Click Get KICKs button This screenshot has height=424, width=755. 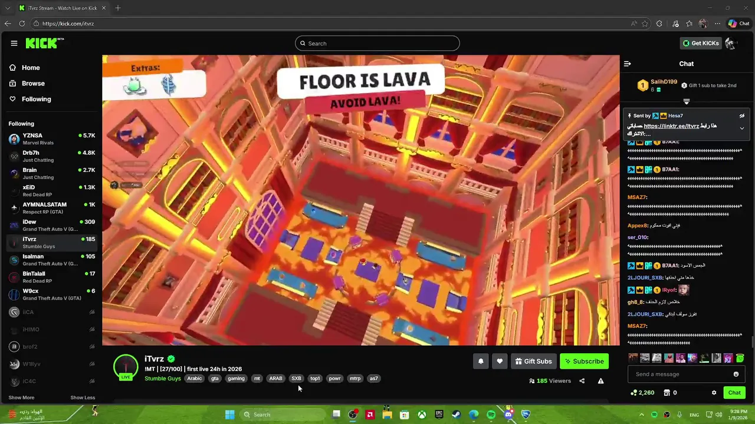(x=700, y=43)
